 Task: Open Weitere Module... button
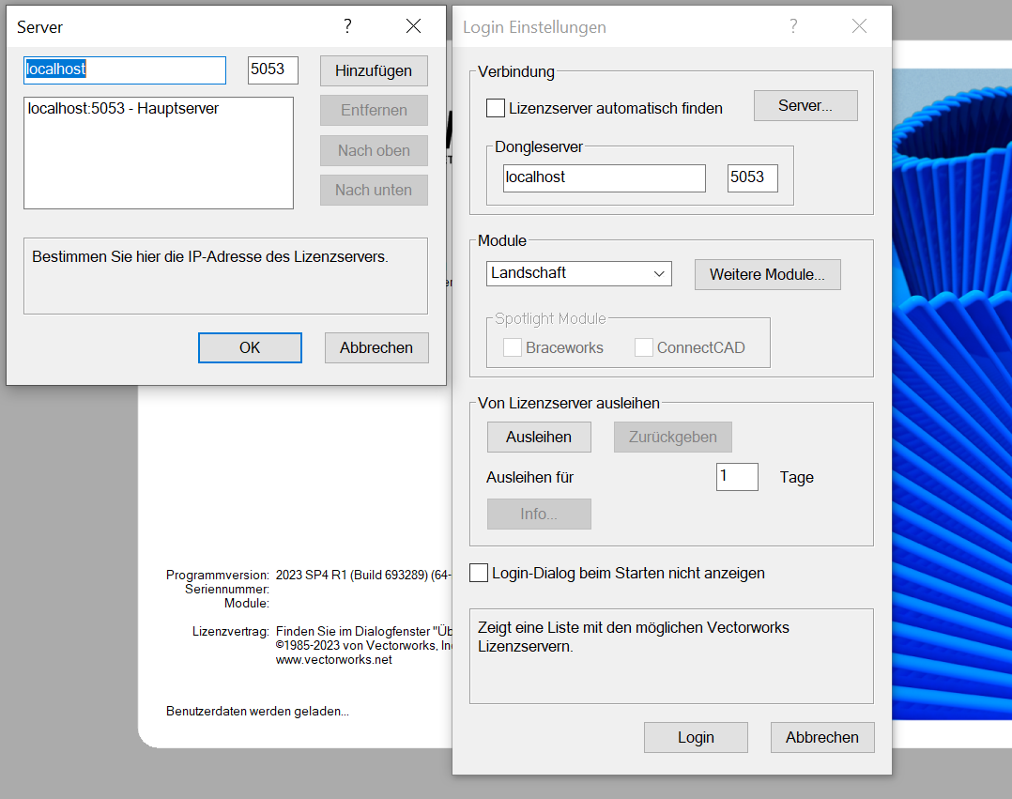[767, 274]
